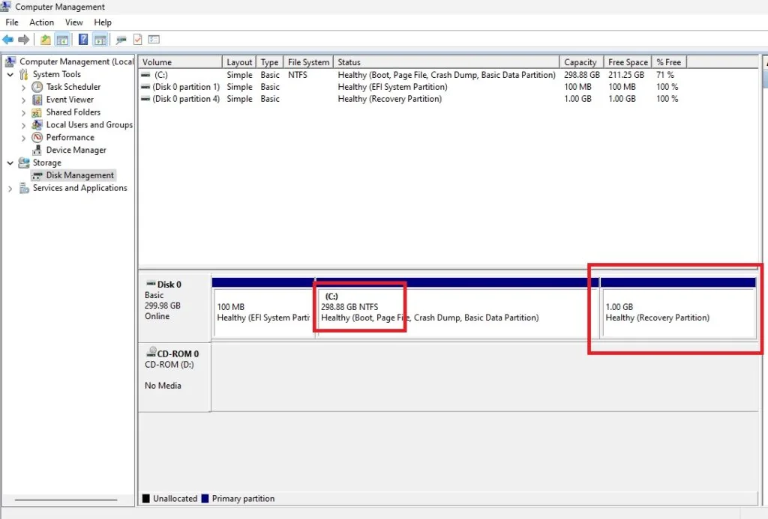Toggle the Show/Hide Action Pane icon
This screenshot has height=519, width=768.
(100, 40)
